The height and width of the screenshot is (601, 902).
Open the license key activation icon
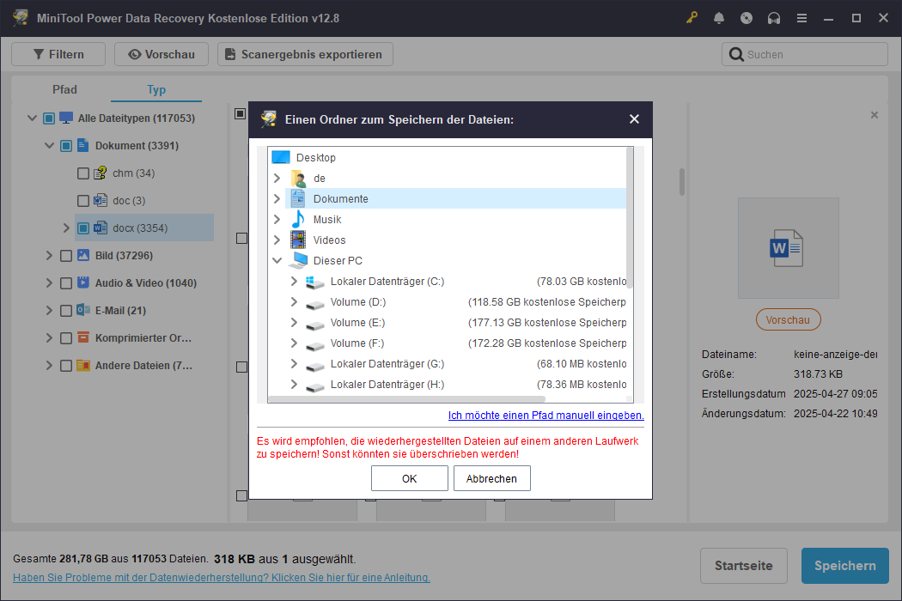tap(692, 17)
